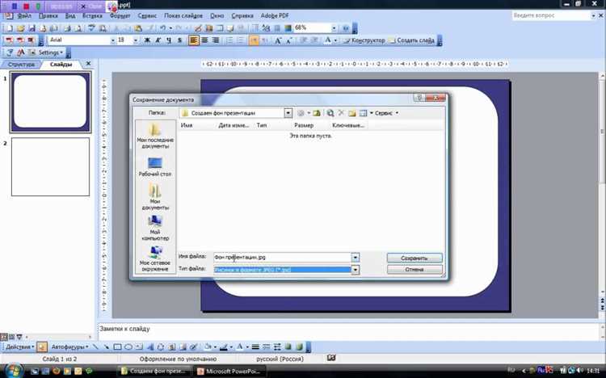Open the font size 18 dropdown
This screenshot has height=378, width=606.
pyautogui.click(x=135, y=40)
